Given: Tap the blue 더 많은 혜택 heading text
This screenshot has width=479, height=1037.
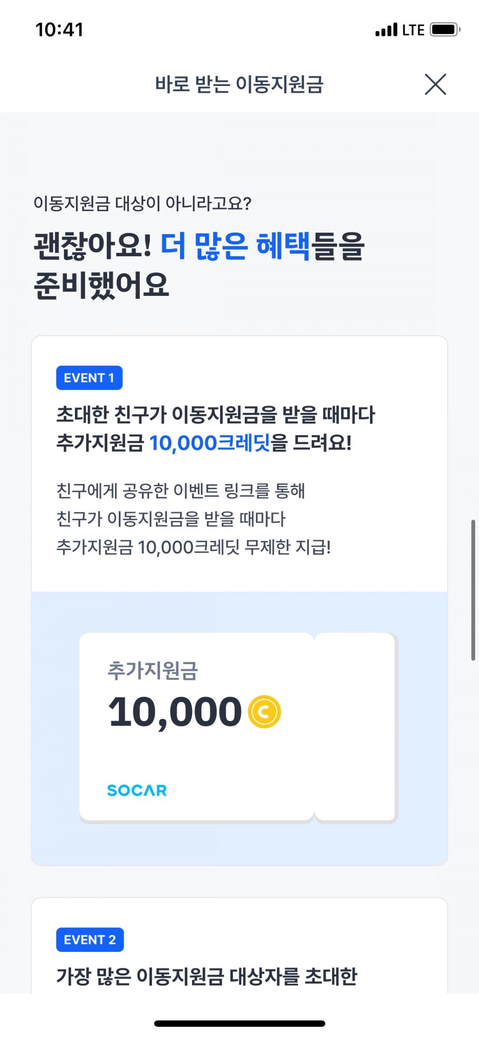Looking at the screenshot, I should [x=235, y=246].
